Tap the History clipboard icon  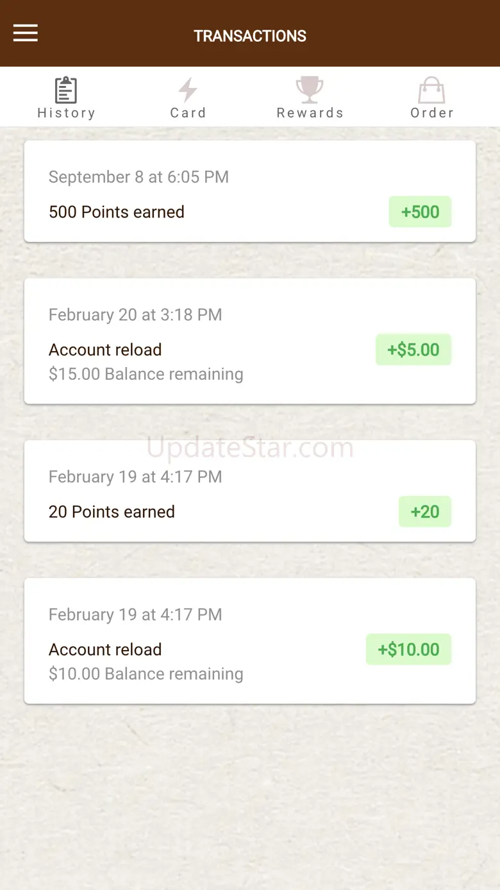(66, 90)
